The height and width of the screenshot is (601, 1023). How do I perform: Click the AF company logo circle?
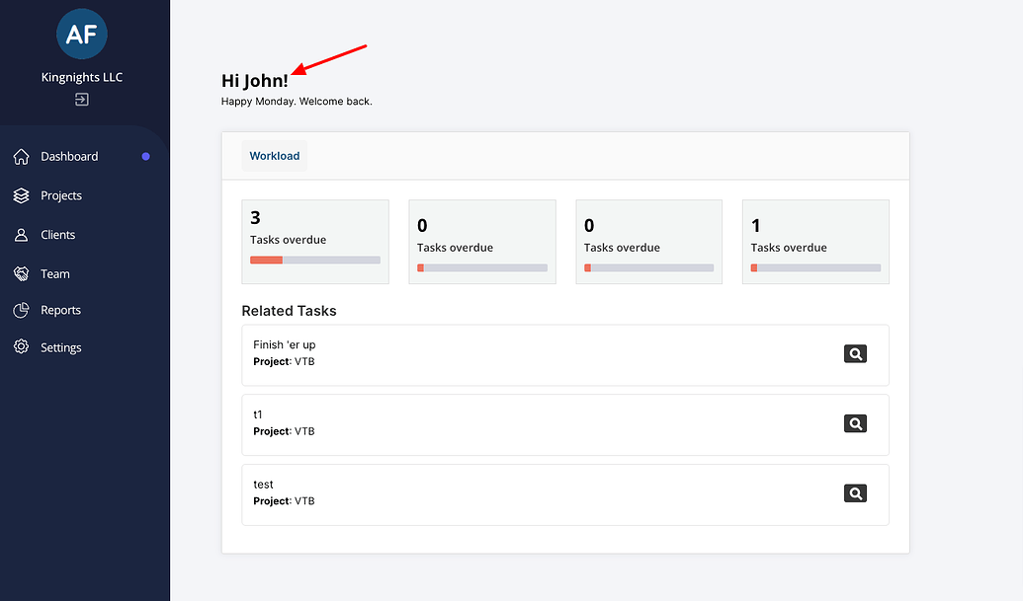(x=82, y=34)
